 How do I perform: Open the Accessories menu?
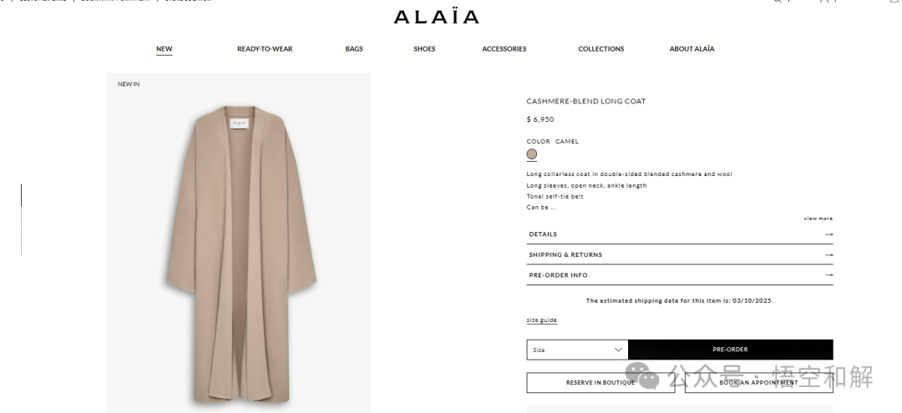pos(504,49)
